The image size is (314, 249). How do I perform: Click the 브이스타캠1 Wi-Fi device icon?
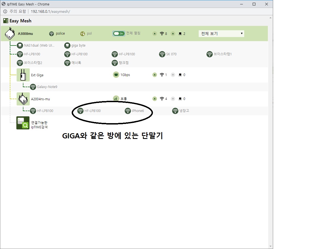209,54
